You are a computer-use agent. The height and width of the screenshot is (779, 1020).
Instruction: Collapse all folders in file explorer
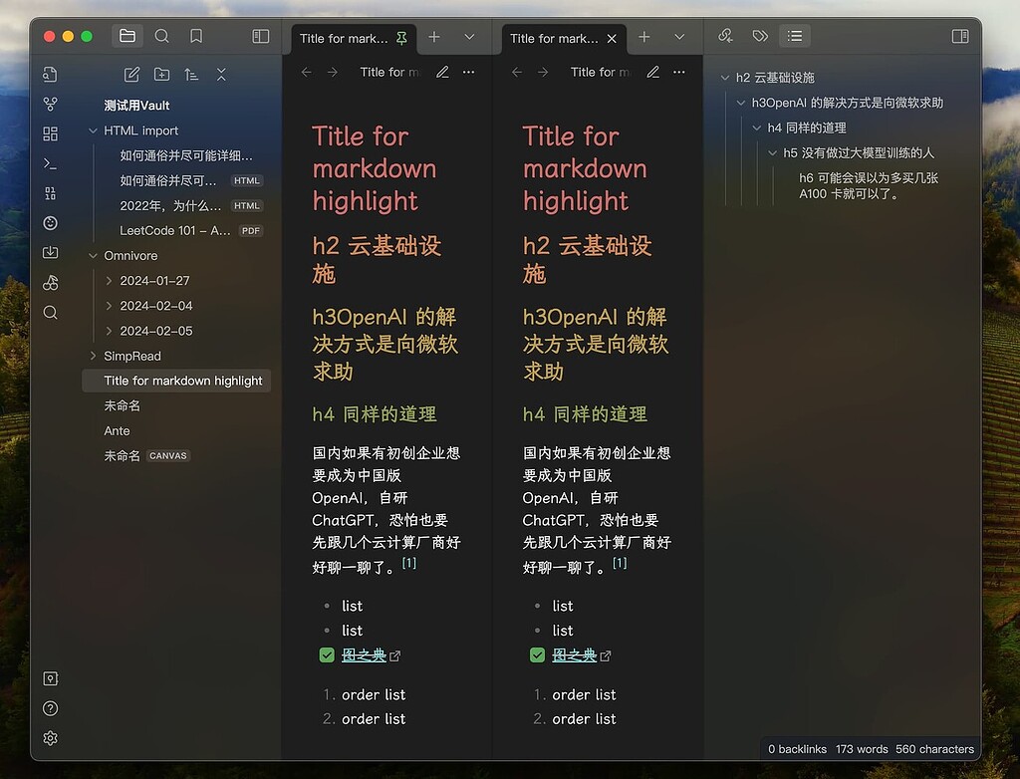(223, 74)
